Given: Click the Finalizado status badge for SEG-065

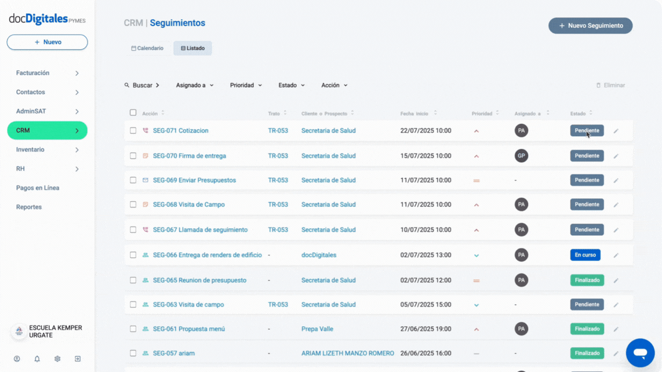Looking at the screenshot, I should click(x=587, y=280).
